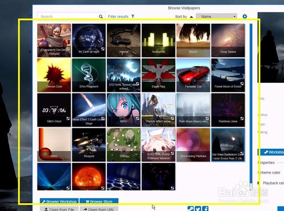The width and height of the screenshot is (284, 211).
Task: Select the Overwatch Oni Genji wallpaper
Action: 54,40
